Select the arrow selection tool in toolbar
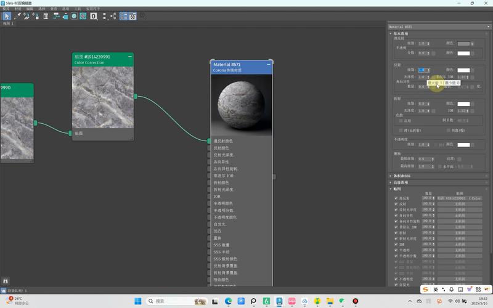493x308 pixels. [7, 16]
